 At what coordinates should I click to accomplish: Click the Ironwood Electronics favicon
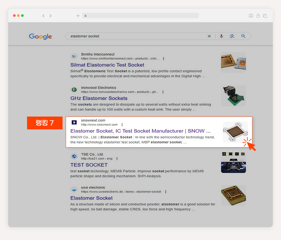click(x=74, y=90)
